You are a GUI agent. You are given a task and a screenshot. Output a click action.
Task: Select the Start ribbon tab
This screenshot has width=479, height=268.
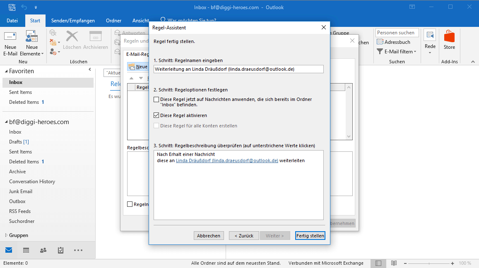coord(35,20)
